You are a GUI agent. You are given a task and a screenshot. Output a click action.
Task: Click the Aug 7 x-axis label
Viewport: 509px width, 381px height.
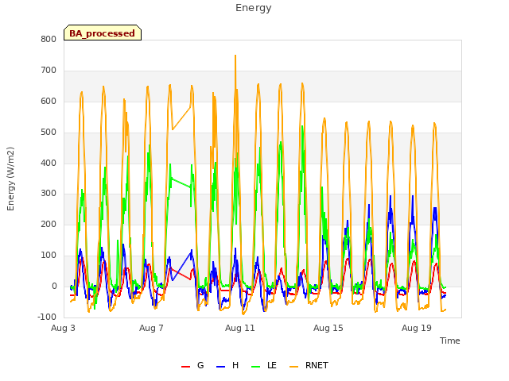(x=151, y=328)
